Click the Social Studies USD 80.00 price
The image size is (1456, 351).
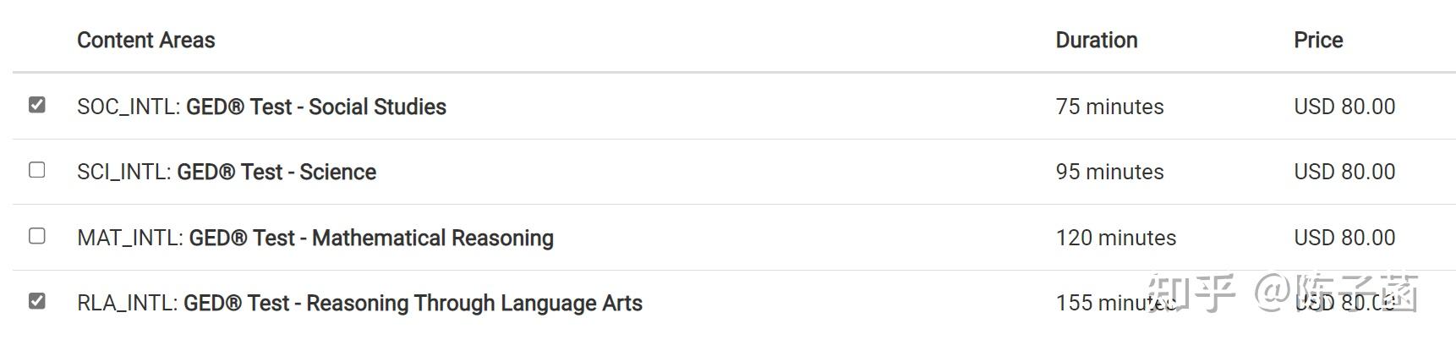pos(1344,107)
